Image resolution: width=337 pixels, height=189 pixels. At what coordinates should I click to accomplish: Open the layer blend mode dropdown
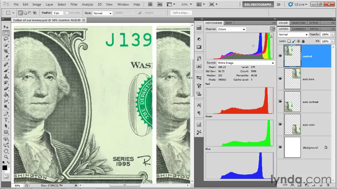293,34
